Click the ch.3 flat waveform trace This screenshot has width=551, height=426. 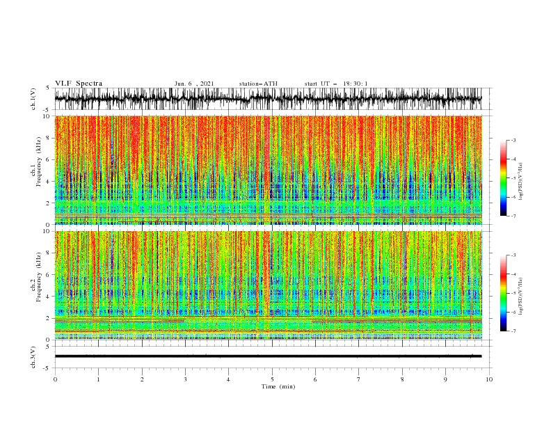[269, 356]
